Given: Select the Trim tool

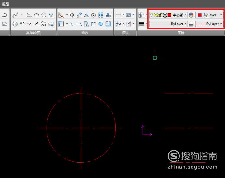Looking at the screenshot, I should click(72, 24).
